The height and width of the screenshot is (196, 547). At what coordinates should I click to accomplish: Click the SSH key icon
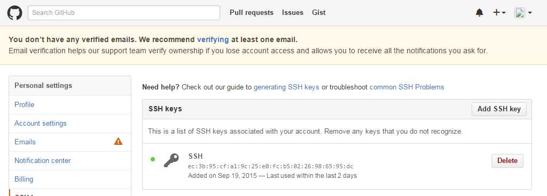(x=171, y=160)
